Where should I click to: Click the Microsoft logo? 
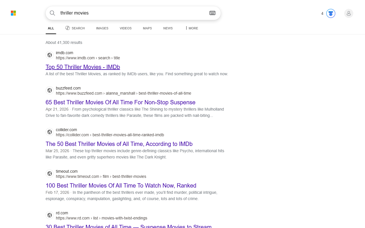point(13,13)
